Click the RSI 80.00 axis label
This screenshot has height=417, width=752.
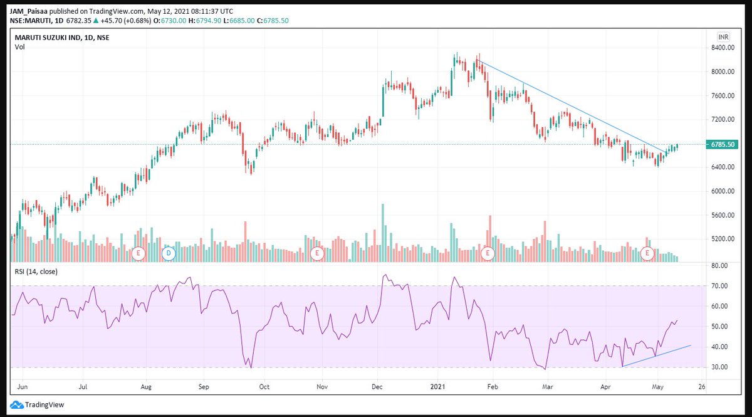click(720, 266)
